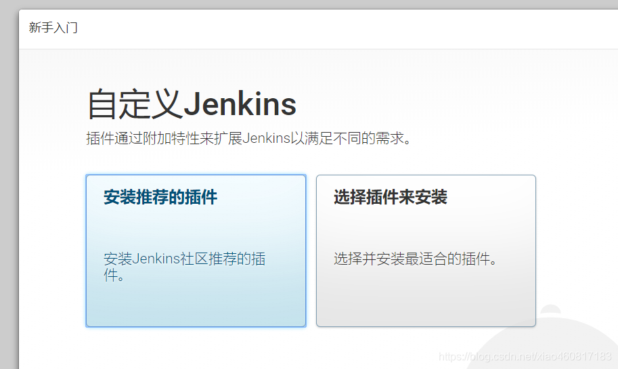Click the 新手入门 dialog title

point(53,28)
